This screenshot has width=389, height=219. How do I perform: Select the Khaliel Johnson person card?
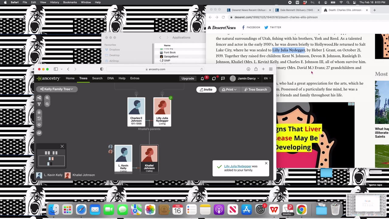pos(149,158)
